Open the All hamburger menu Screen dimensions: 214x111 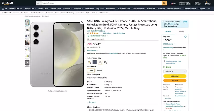coord(5,9)
